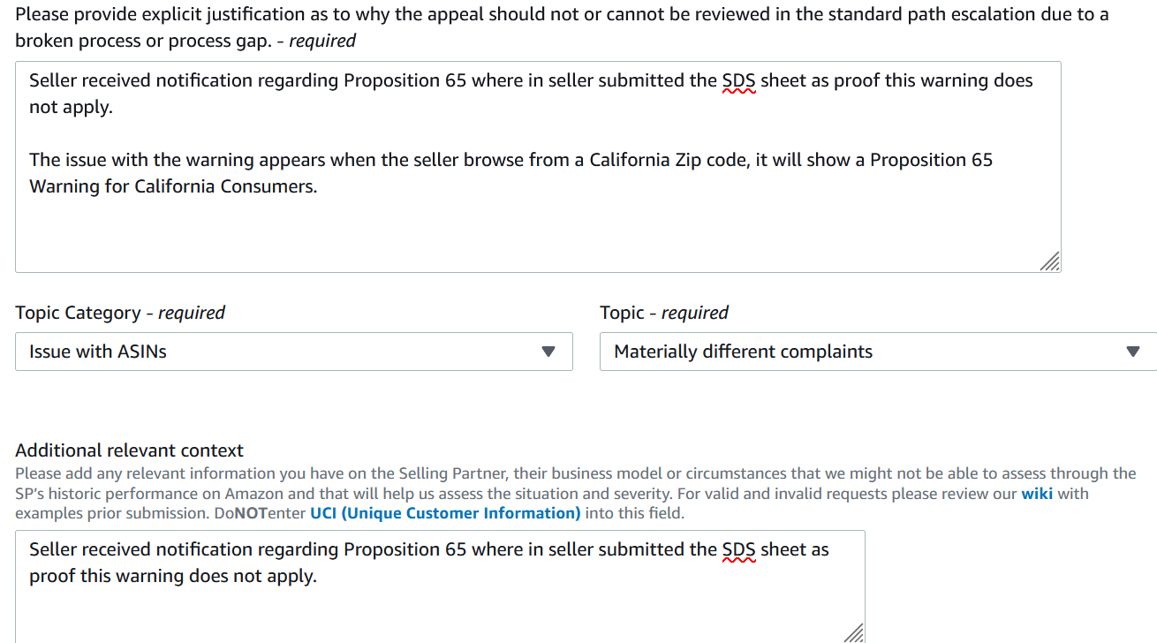Place cursor at 'proof this warning does not apply' line
This screenshot has width=1157, height=643.
(x=173, y=576)
